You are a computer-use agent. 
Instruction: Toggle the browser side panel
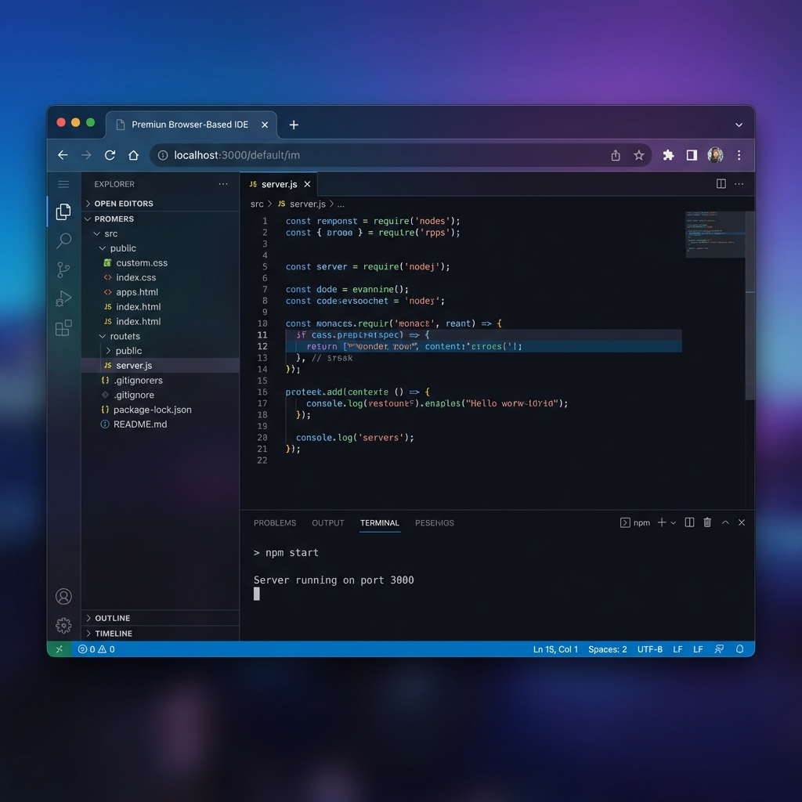(x=692, y=155)
